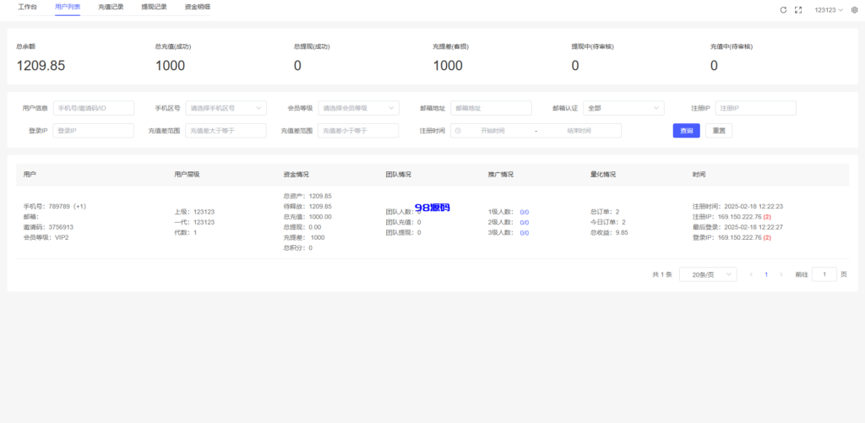Click the refresh icon in top bar

(x=783, y=10)
